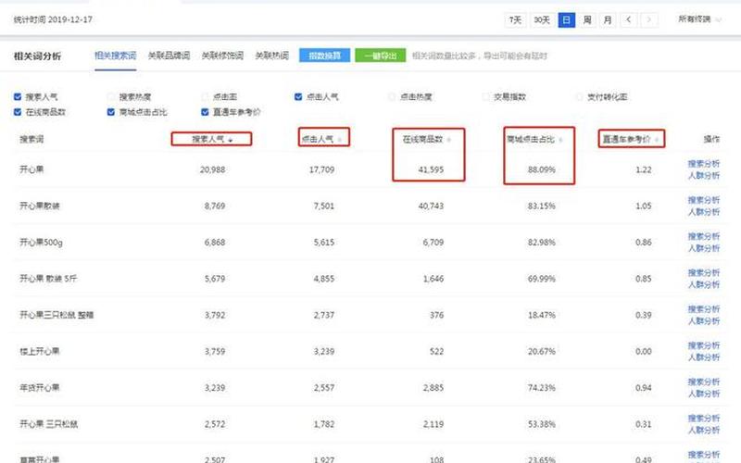Go to next date with right arrow

[649, 19]
